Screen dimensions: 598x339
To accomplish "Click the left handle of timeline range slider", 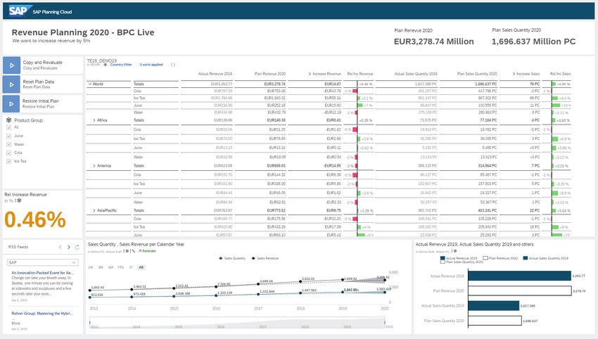I will 90,322.
